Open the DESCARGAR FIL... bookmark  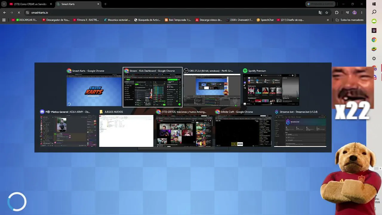point(24,20)
